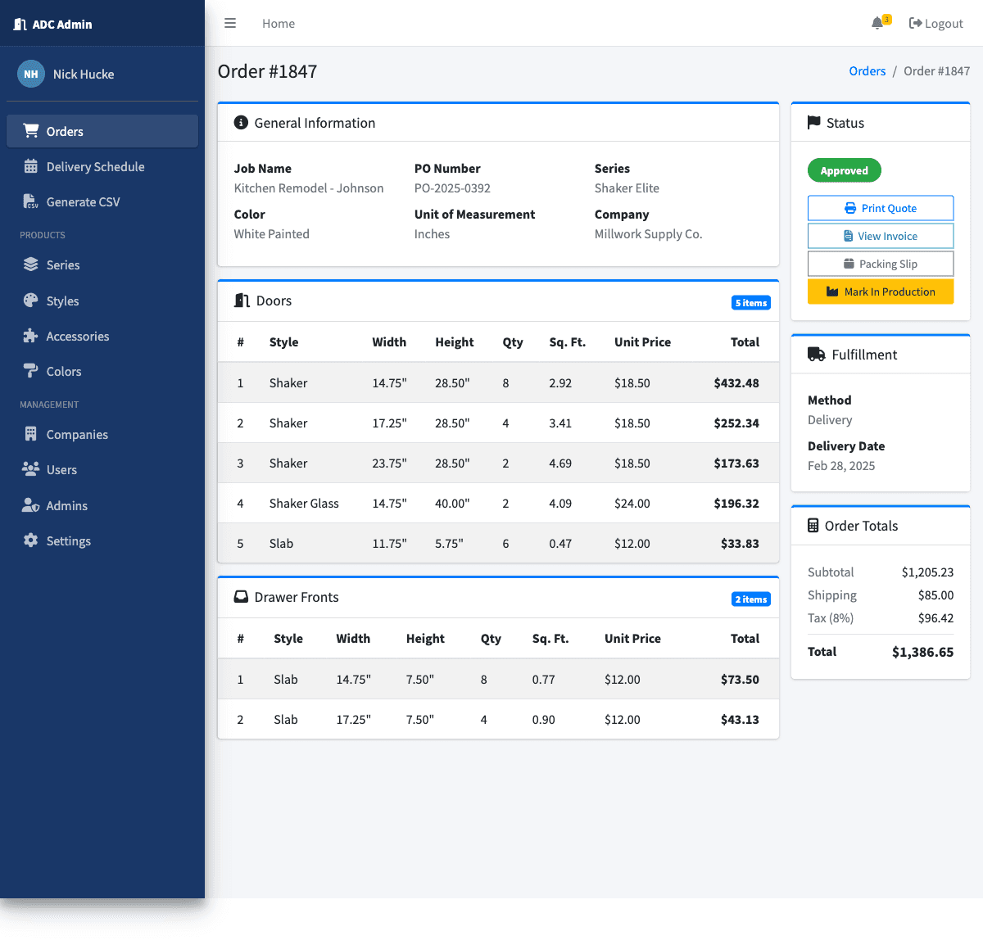Navigate via the Orders breadcrumb link
This screenshot has height=945, width=983.
(x=867, y=70)
